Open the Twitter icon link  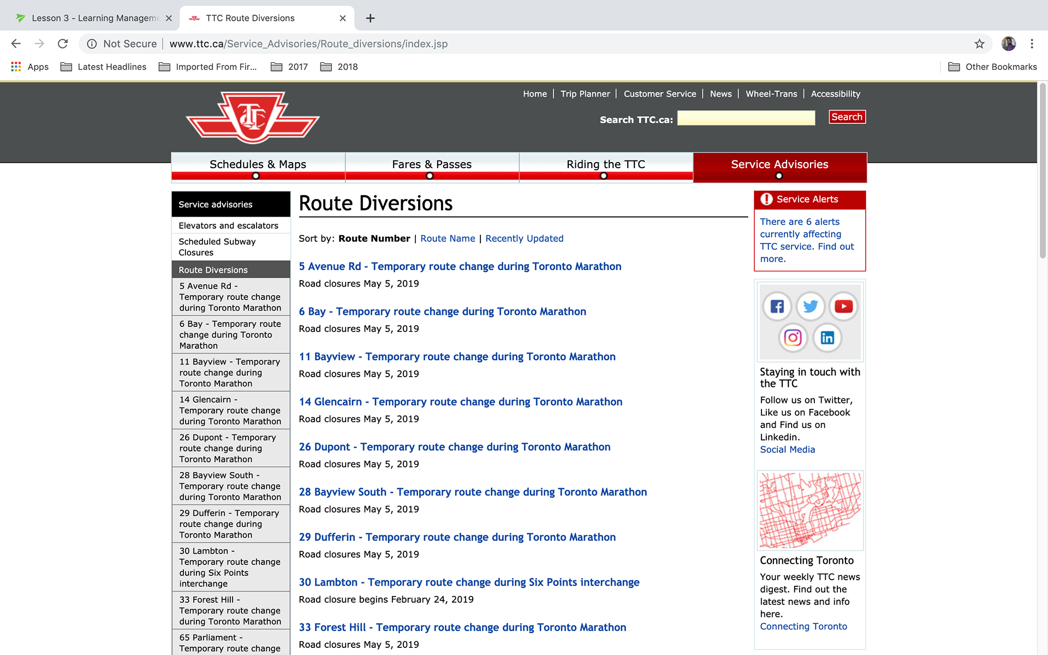[x=810, y=306]
